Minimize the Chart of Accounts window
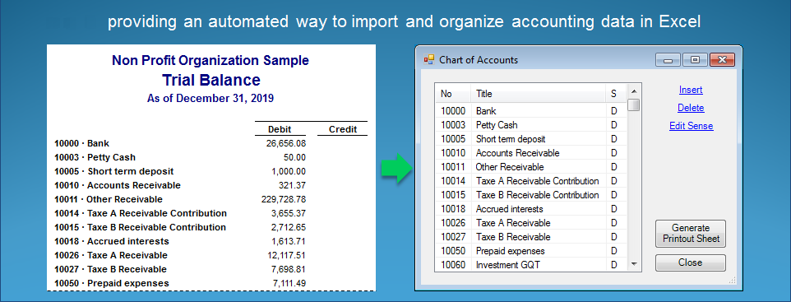This screenshot has height=302, width=791. pos(668,60)
